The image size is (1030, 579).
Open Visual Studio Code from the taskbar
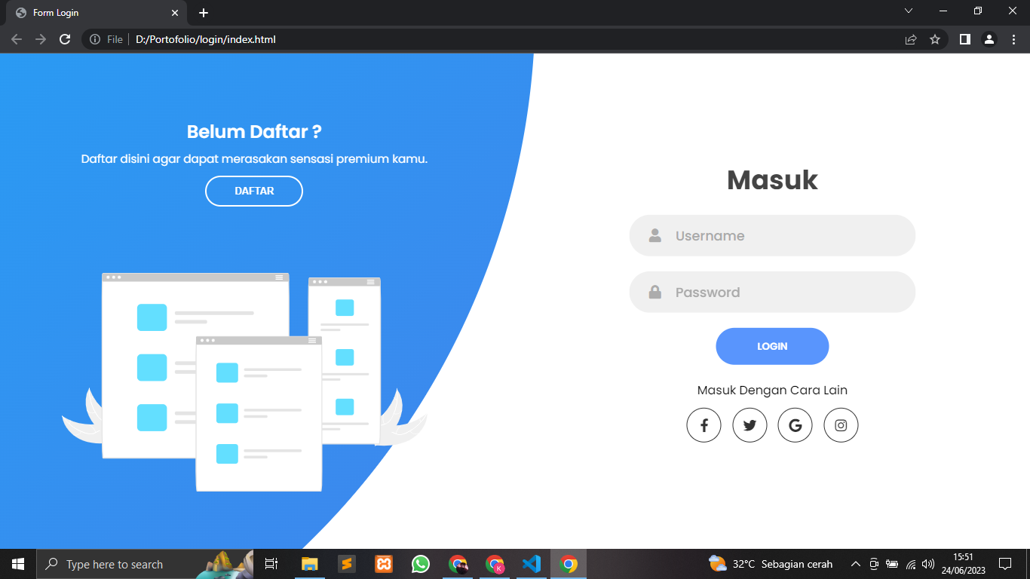532,564
